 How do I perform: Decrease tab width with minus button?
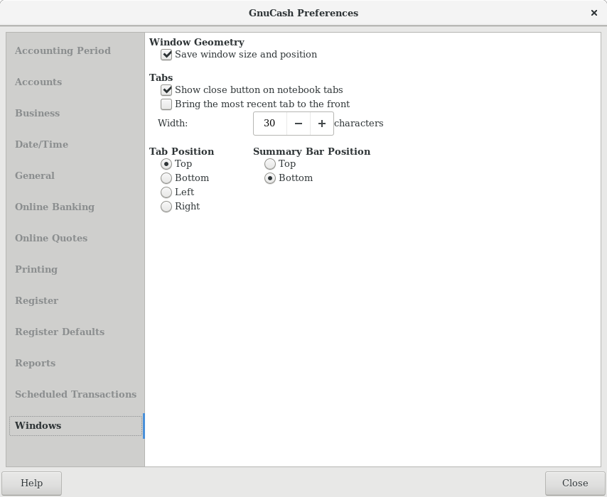298,124
